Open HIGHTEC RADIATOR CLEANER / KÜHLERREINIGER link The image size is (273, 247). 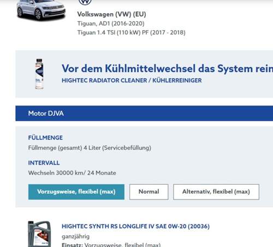(x=132, y=80)
